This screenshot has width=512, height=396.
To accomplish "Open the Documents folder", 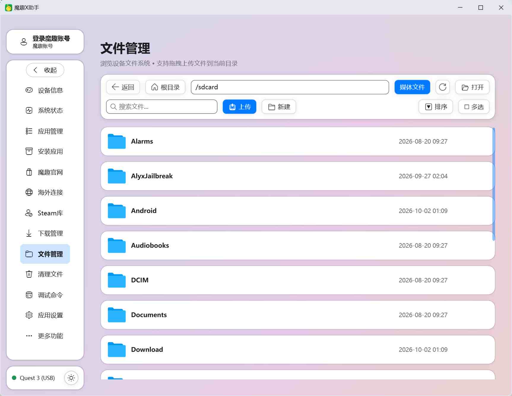I will coord(298,315).
